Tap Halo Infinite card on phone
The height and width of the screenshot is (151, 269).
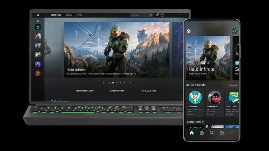click(x=208, y=58)
